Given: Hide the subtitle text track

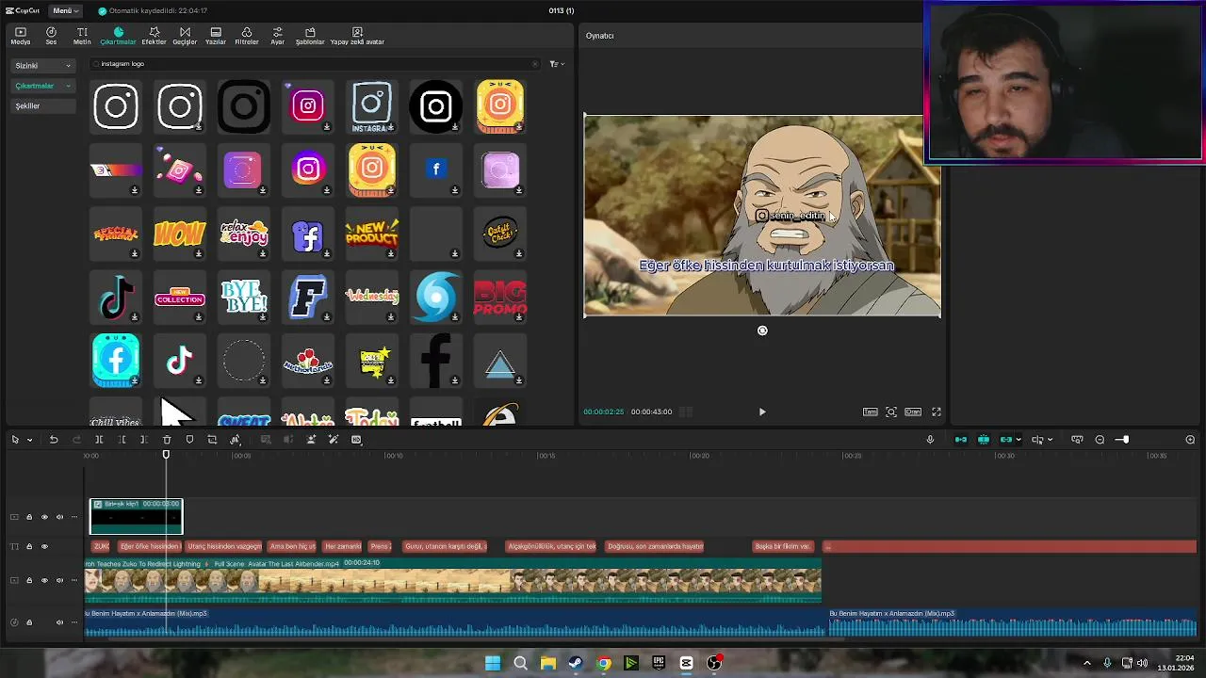Looking at the screenshot, I should click(44, 546).
